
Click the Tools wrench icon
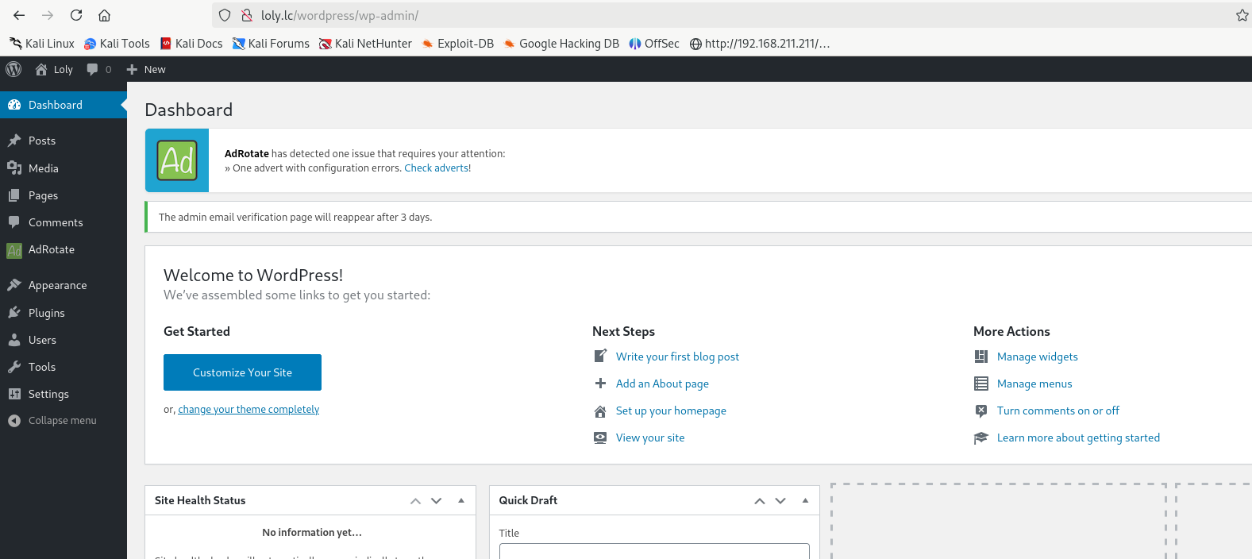(x=14, y=367)
